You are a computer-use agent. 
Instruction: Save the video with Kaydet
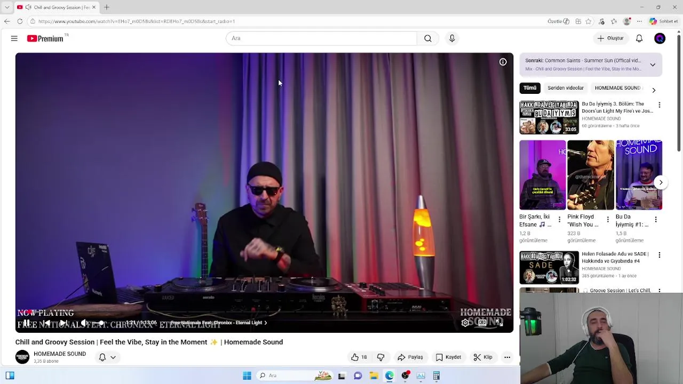click(448, 357)
